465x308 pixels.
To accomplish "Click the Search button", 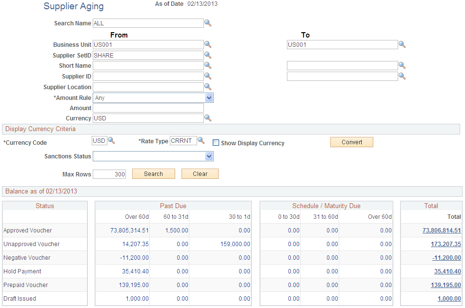I will pyautogui.click(x=153, y=173).
